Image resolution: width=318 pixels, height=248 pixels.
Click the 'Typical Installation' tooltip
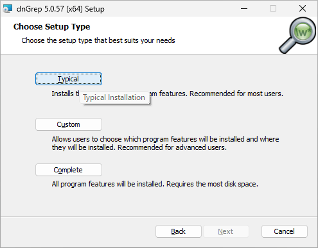[x=114, y=97]
